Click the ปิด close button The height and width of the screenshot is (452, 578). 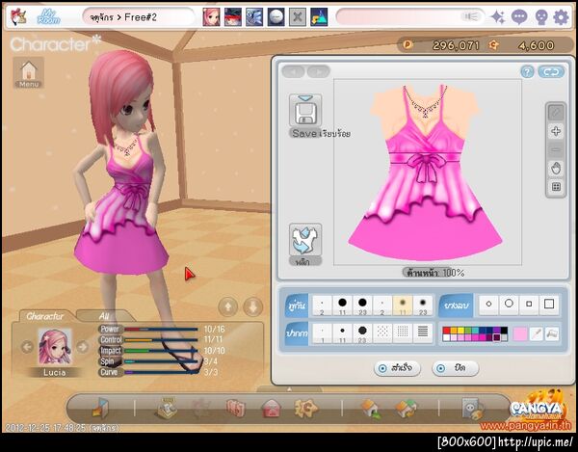pyautogui.click(x=456, y=368)
